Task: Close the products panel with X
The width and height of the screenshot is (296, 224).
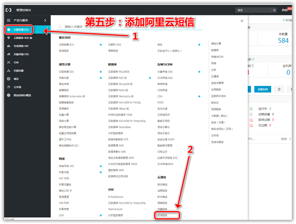Action: [x=242, y=21]
